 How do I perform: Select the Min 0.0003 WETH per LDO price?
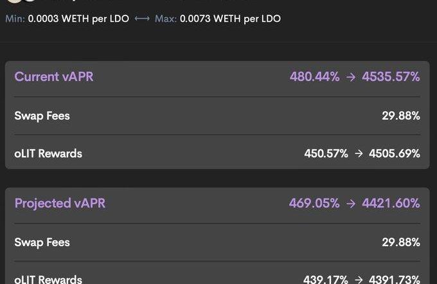(x=78, y=19)
